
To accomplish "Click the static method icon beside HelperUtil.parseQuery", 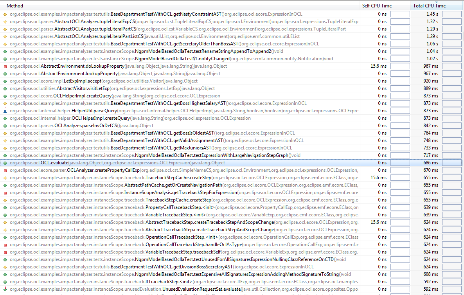I will [x=5, y=111].
